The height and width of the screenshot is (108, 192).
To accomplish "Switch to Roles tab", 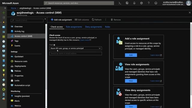I will [107, 27].
